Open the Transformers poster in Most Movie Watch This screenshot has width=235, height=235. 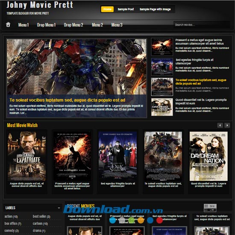coord(163,156)
